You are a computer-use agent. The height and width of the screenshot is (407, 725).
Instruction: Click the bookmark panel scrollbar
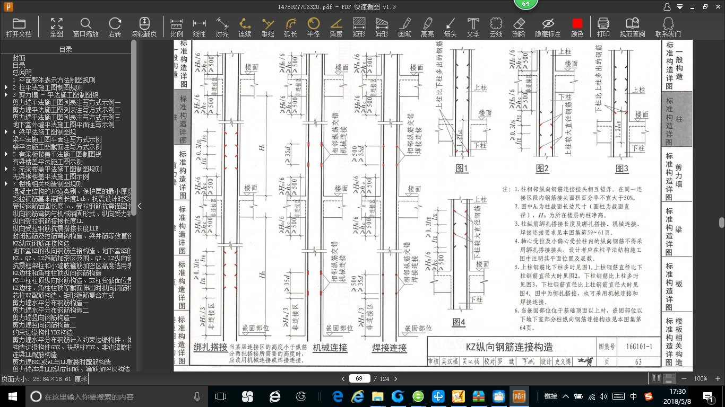coord(134,127)
